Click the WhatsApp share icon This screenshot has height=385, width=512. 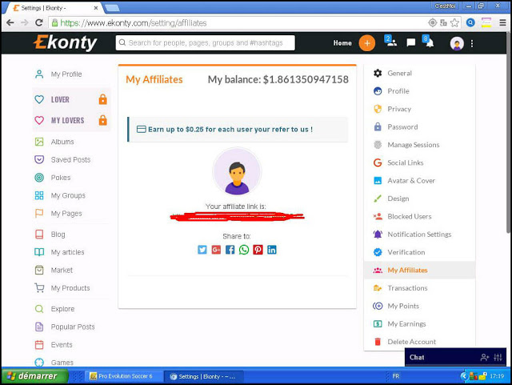click(244, 250)
